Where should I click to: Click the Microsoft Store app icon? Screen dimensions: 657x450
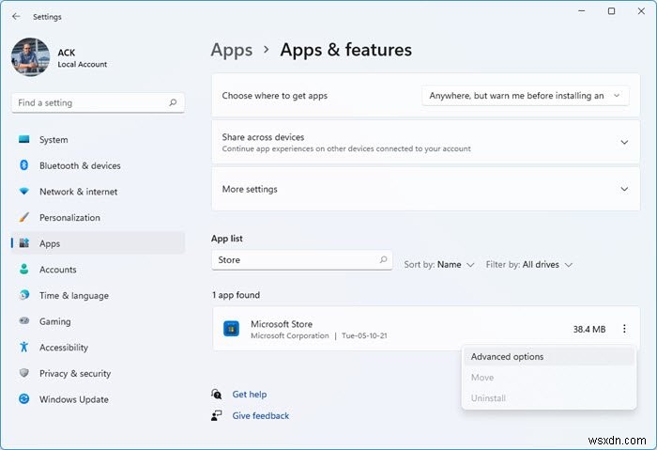pos(231,329)
